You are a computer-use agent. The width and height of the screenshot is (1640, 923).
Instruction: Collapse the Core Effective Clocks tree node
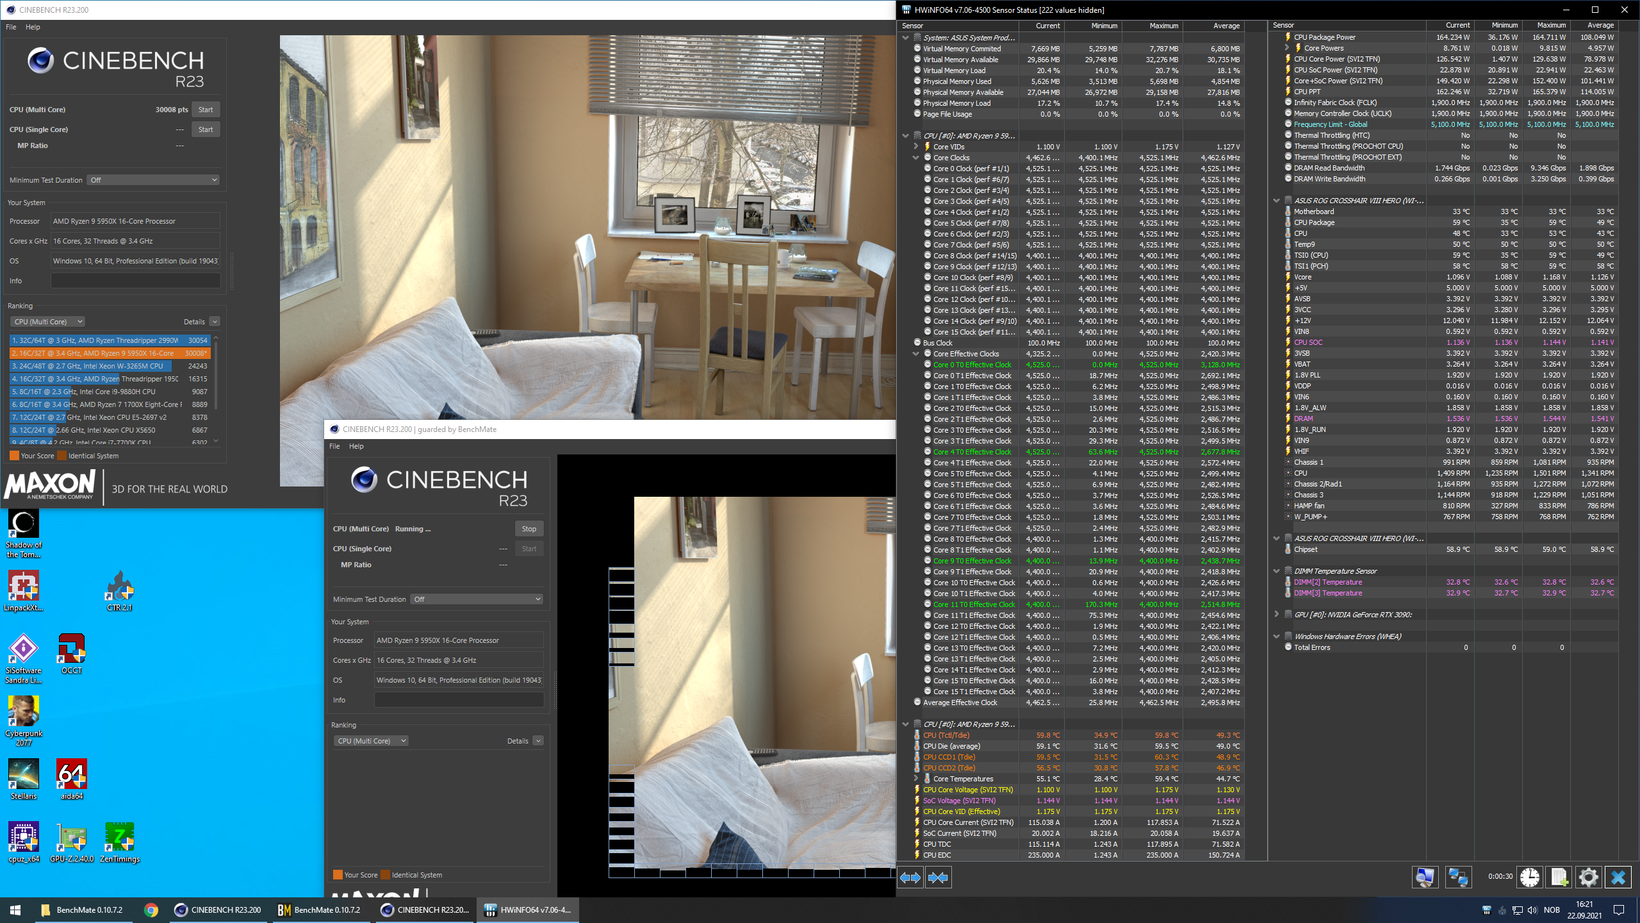(916, 354)
